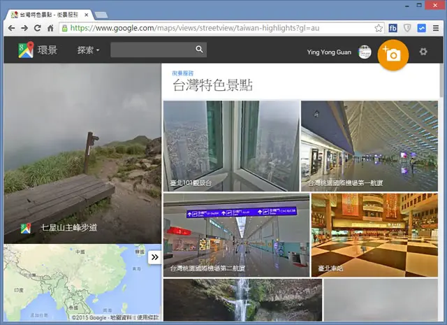This screenshot has width=447, height=325.
Task: Click the Google Maps logo icon
Action: pos(26,50)
